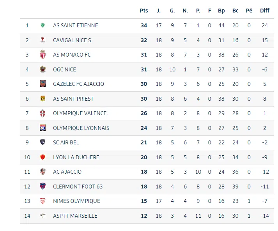Image resolution: width=278 pixels, height=231 pixels.
Task: Select the AC AJACCIO team name
Action: click(x=67, y=172)
